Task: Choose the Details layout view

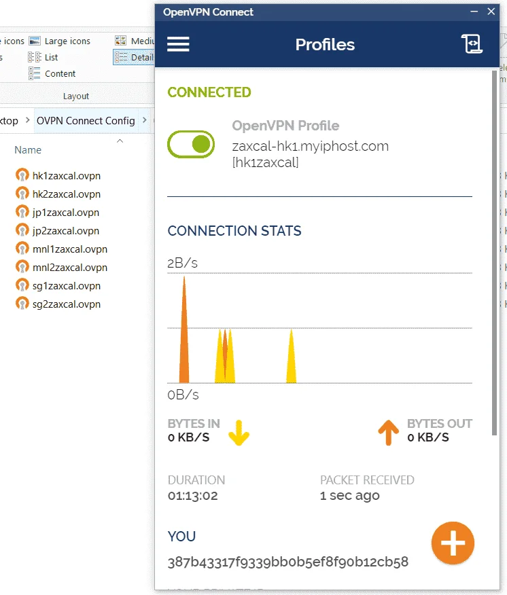Action: [x=134, y=57]
